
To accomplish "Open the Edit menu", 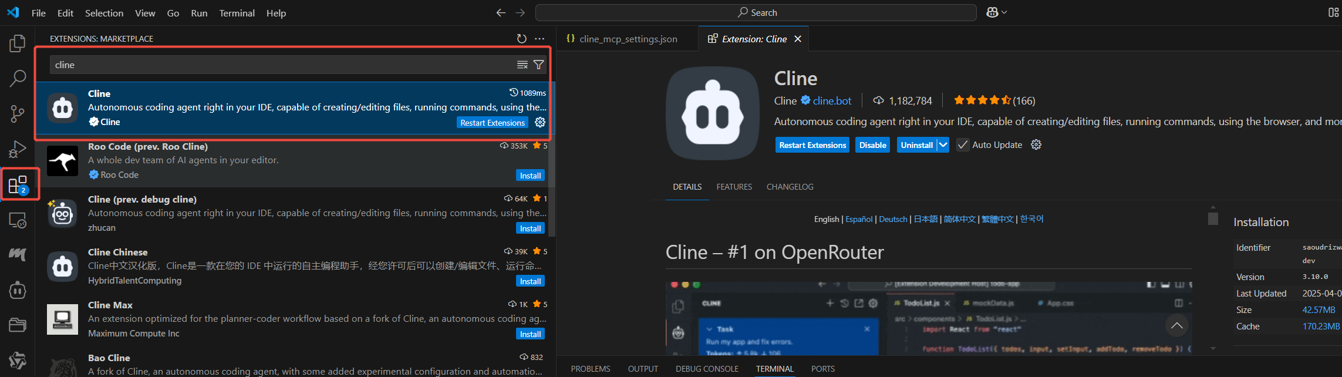I will [x=65, y=13].
